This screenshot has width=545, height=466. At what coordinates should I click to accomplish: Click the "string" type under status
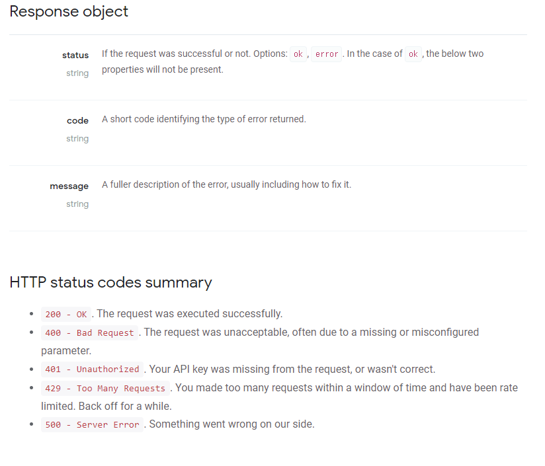click(77, 73)
